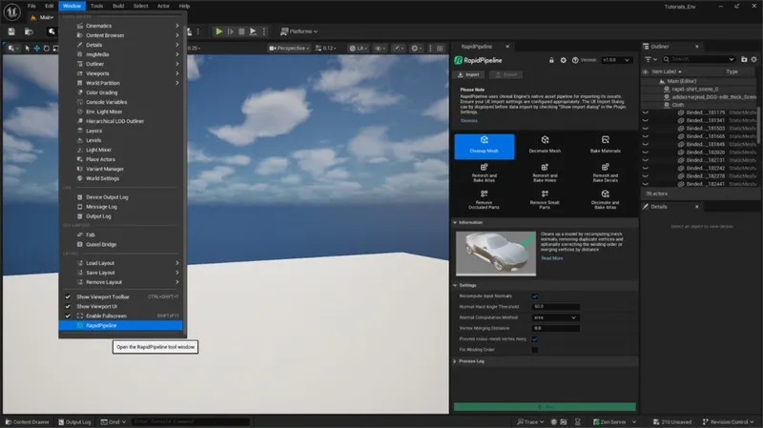
Task: Select RapidPipeline in Window menu
Action: 120,325
